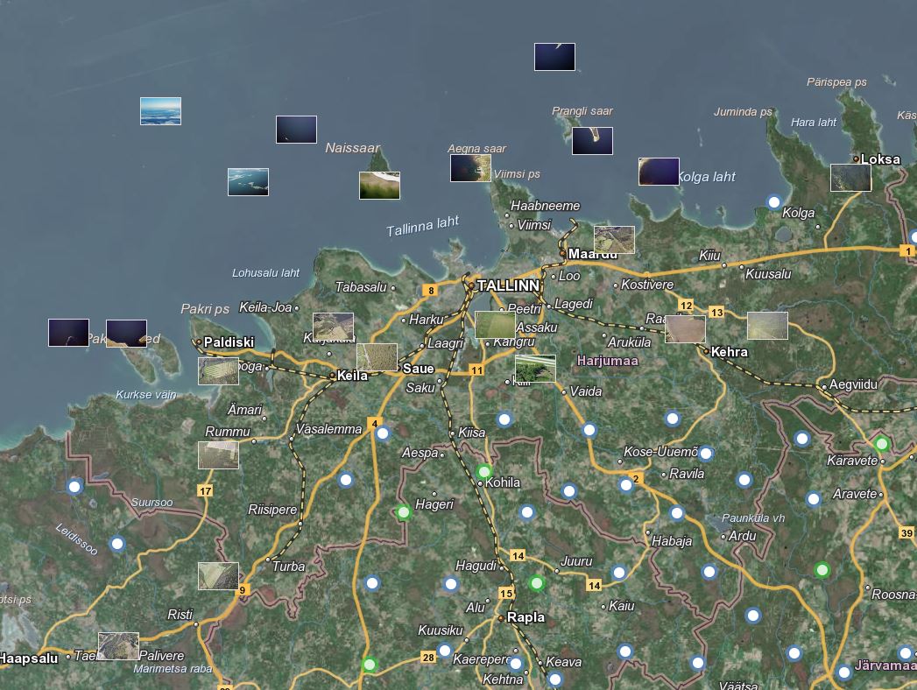
Task: Select the Rapla town label
Action: [x=526, y=617]
